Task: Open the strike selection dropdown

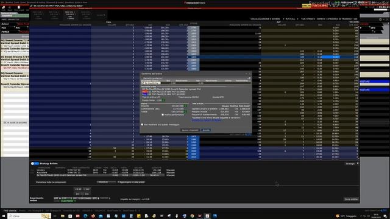Action: (x=308, y=19)
